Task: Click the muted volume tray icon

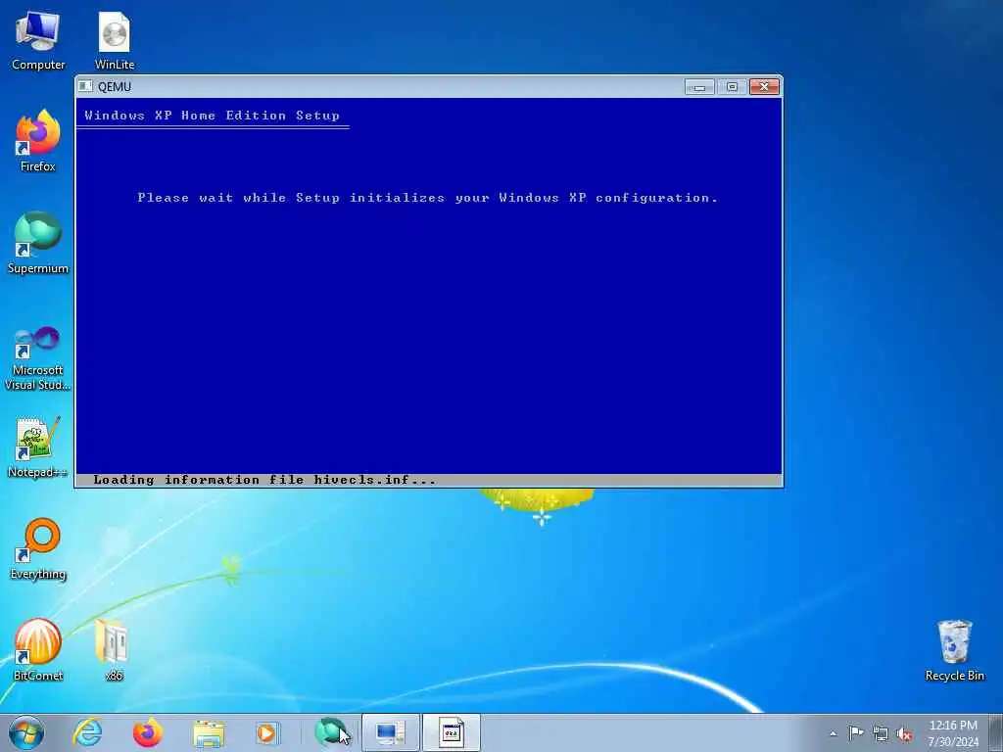Action: [904, 733]
